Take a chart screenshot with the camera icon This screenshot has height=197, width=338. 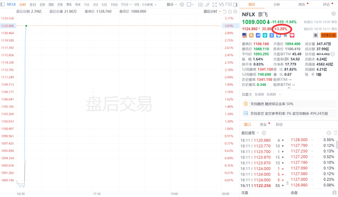[x=201, y=5]
